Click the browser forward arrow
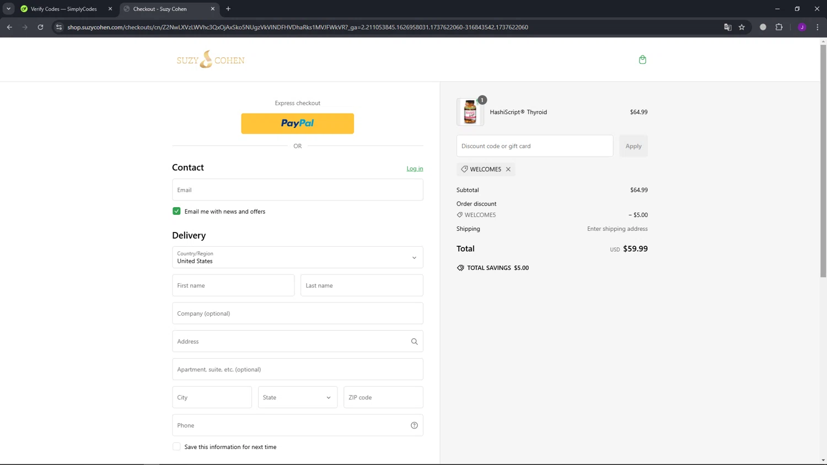Screen dimensions: 827x465 25,27
